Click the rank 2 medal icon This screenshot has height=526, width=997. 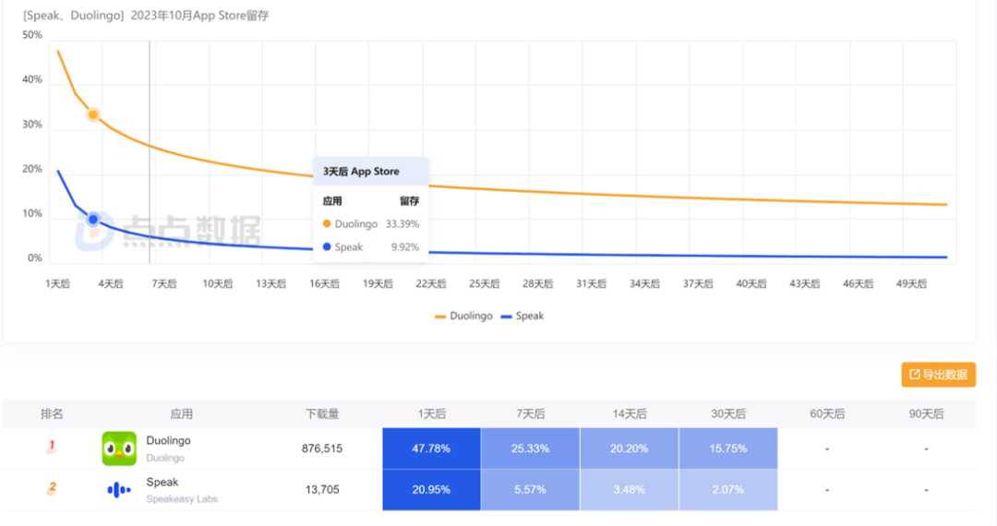pyautogui.click(x=52, y=488)
